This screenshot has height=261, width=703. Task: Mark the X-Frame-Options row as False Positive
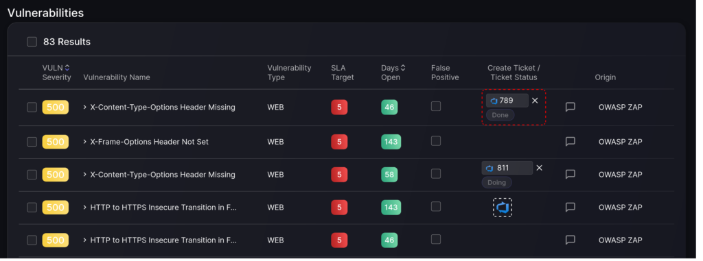pos(436,141)
